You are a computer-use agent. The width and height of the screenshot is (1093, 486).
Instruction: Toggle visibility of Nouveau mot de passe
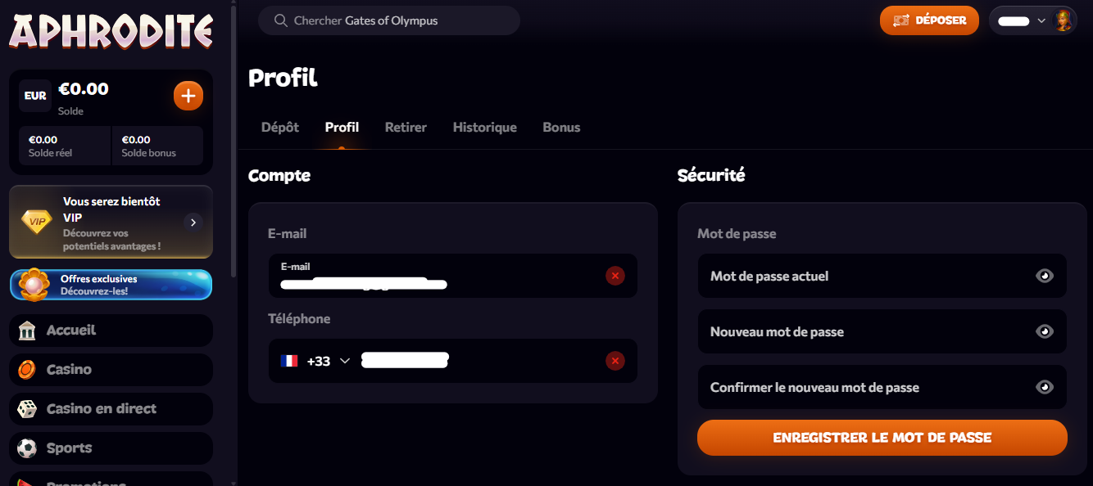click(x=1044, y=331)
